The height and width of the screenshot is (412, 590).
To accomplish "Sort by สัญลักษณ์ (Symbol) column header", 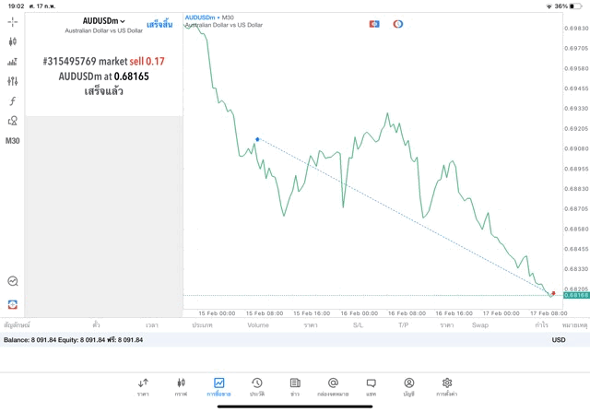I will (x=17, y=325).
